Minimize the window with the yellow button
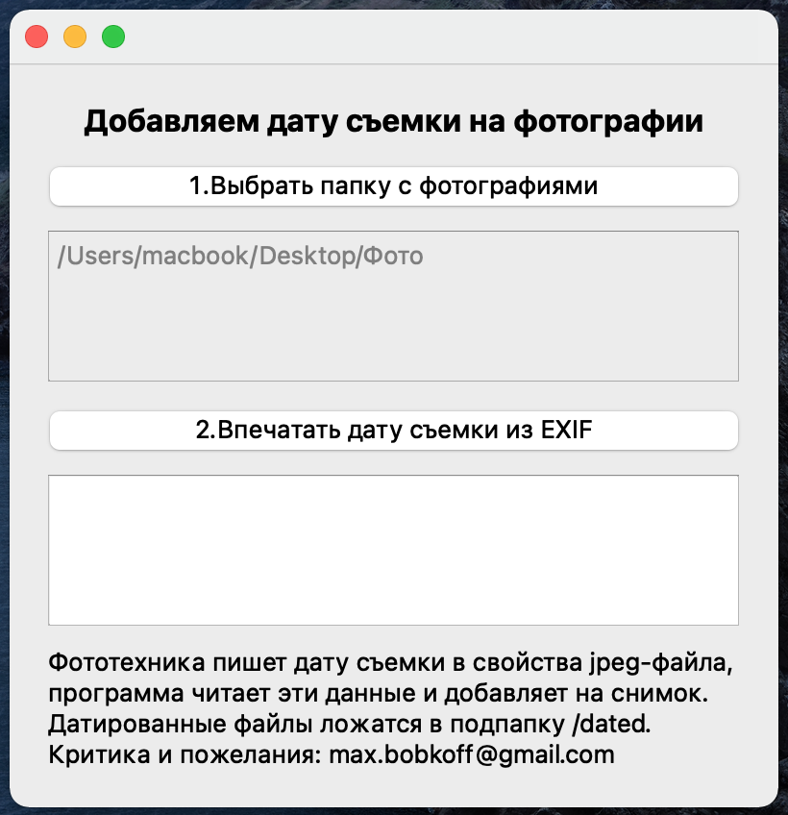 [75, 37]
